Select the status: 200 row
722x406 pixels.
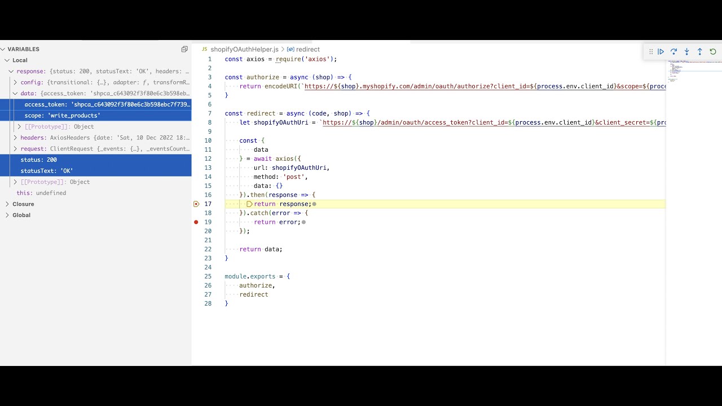pos(96,160)
